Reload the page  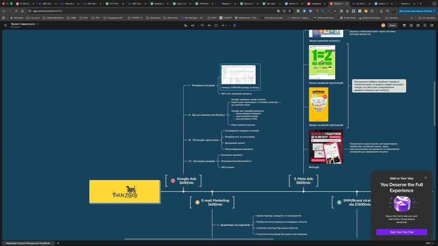point(16,11)
